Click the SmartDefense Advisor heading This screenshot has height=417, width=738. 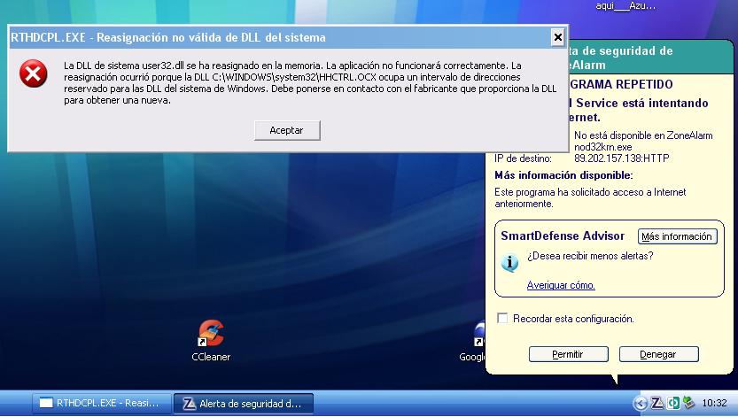[563, 236]
